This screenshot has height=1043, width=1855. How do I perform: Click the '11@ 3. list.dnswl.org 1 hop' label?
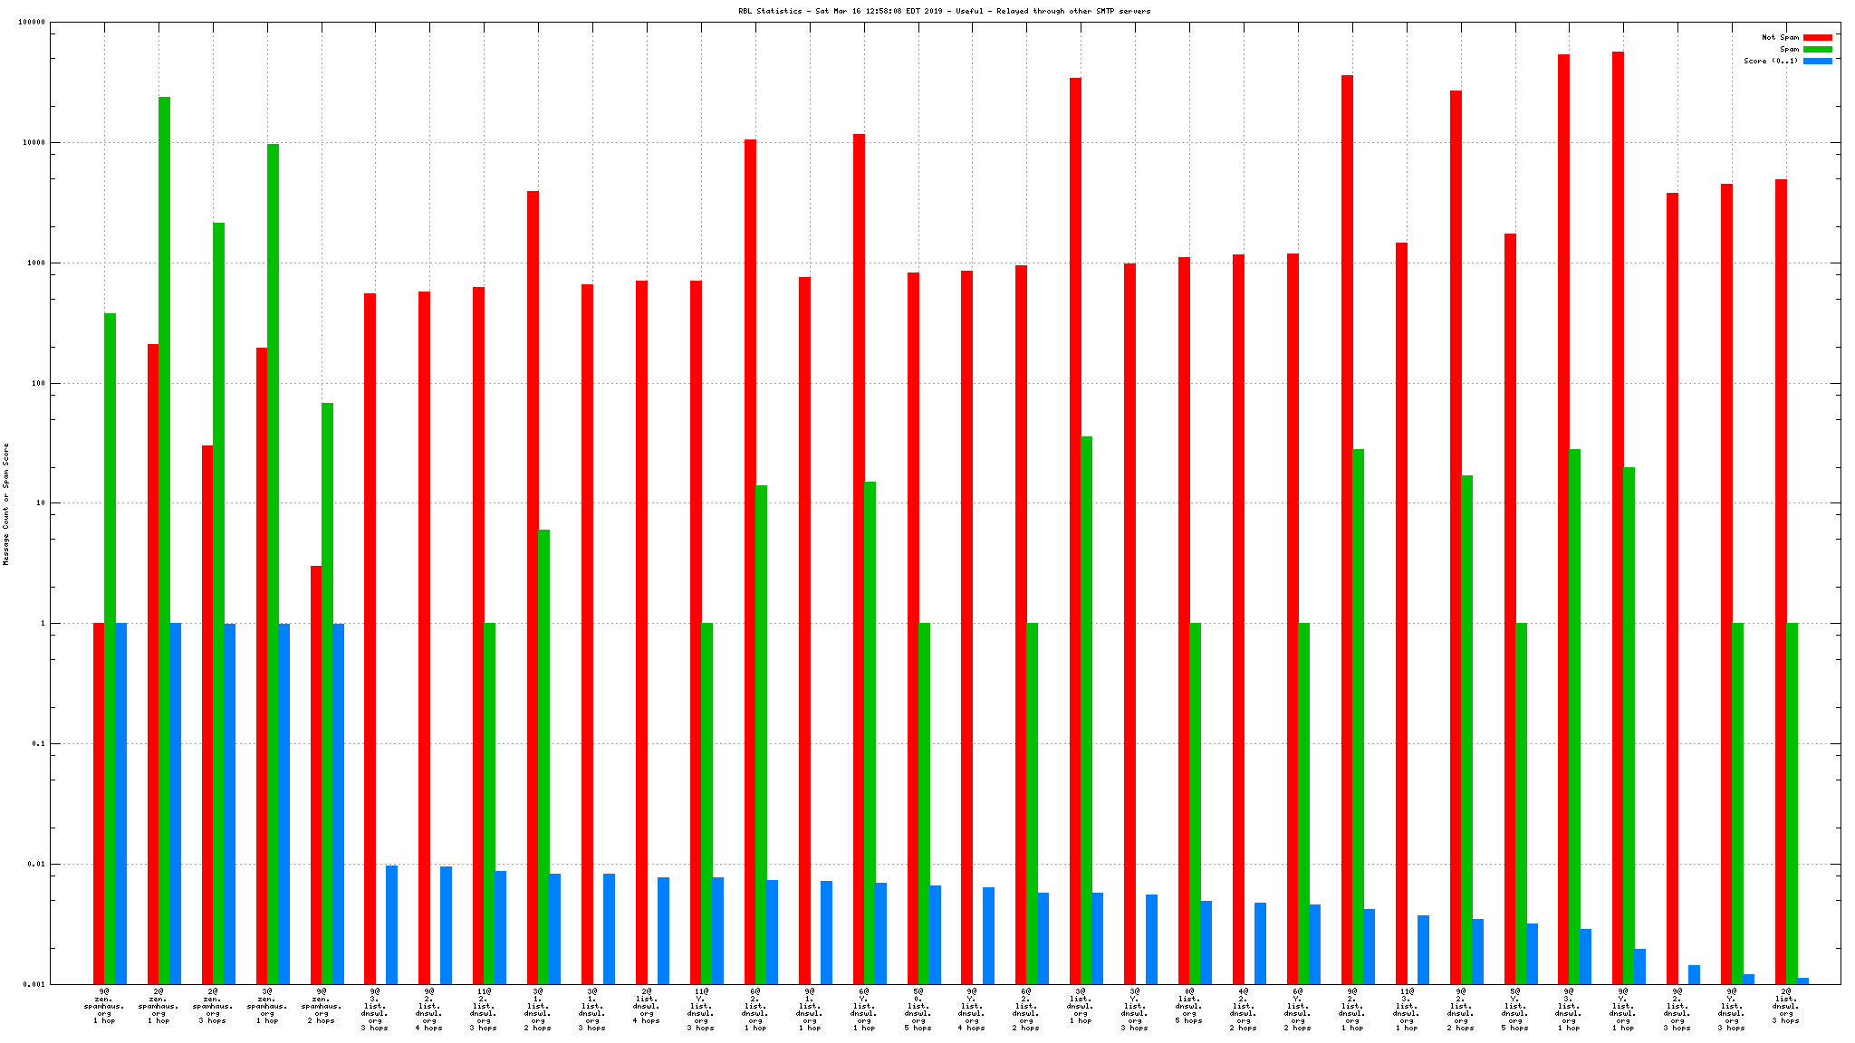click(1407, 1010)
